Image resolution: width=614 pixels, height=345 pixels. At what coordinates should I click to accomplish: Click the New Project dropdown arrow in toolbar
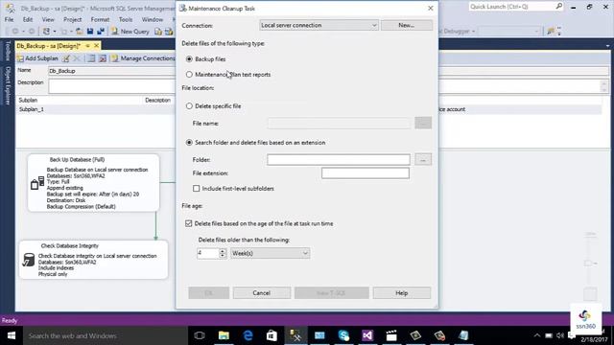(x=54, y=32)
